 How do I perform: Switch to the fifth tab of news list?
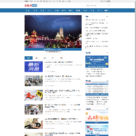(61, 58)
